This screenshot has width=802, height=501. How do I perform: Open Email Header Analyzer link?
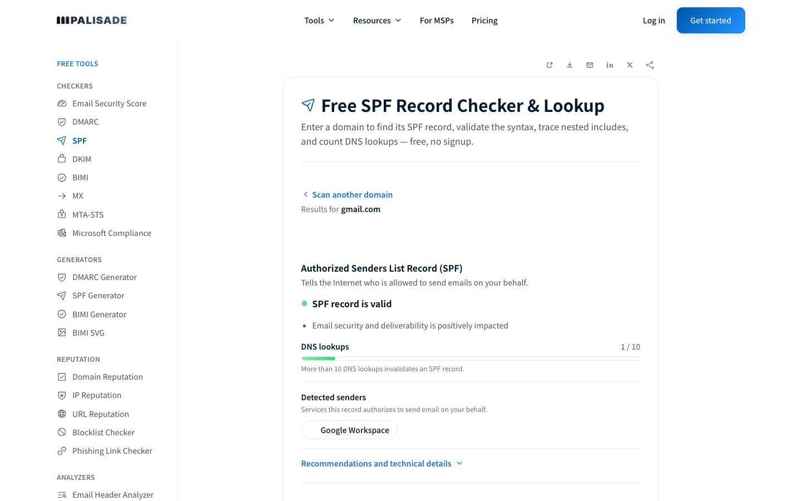[113, 495]
